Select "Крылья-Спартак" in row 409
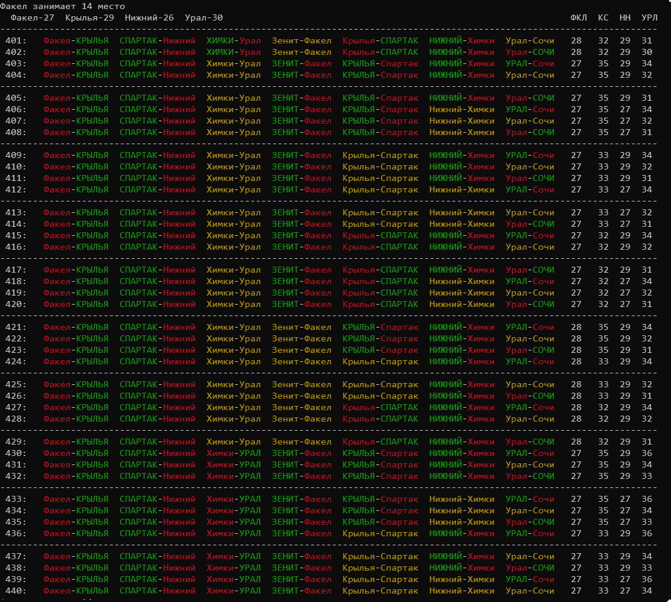The height and width of the screenshot is (602, 671). 380,156
